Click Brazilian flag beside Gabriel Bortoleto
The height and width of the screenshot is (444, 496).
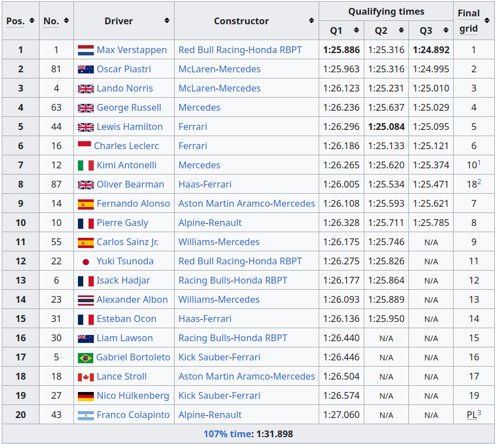[x=85, y=358]
